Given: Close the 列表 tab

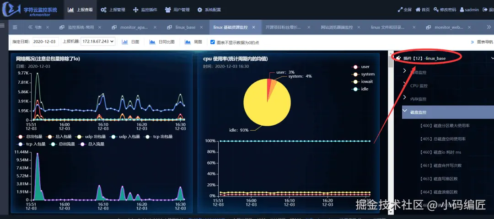Looking at the screenshot, I should (x=48, y=27).
